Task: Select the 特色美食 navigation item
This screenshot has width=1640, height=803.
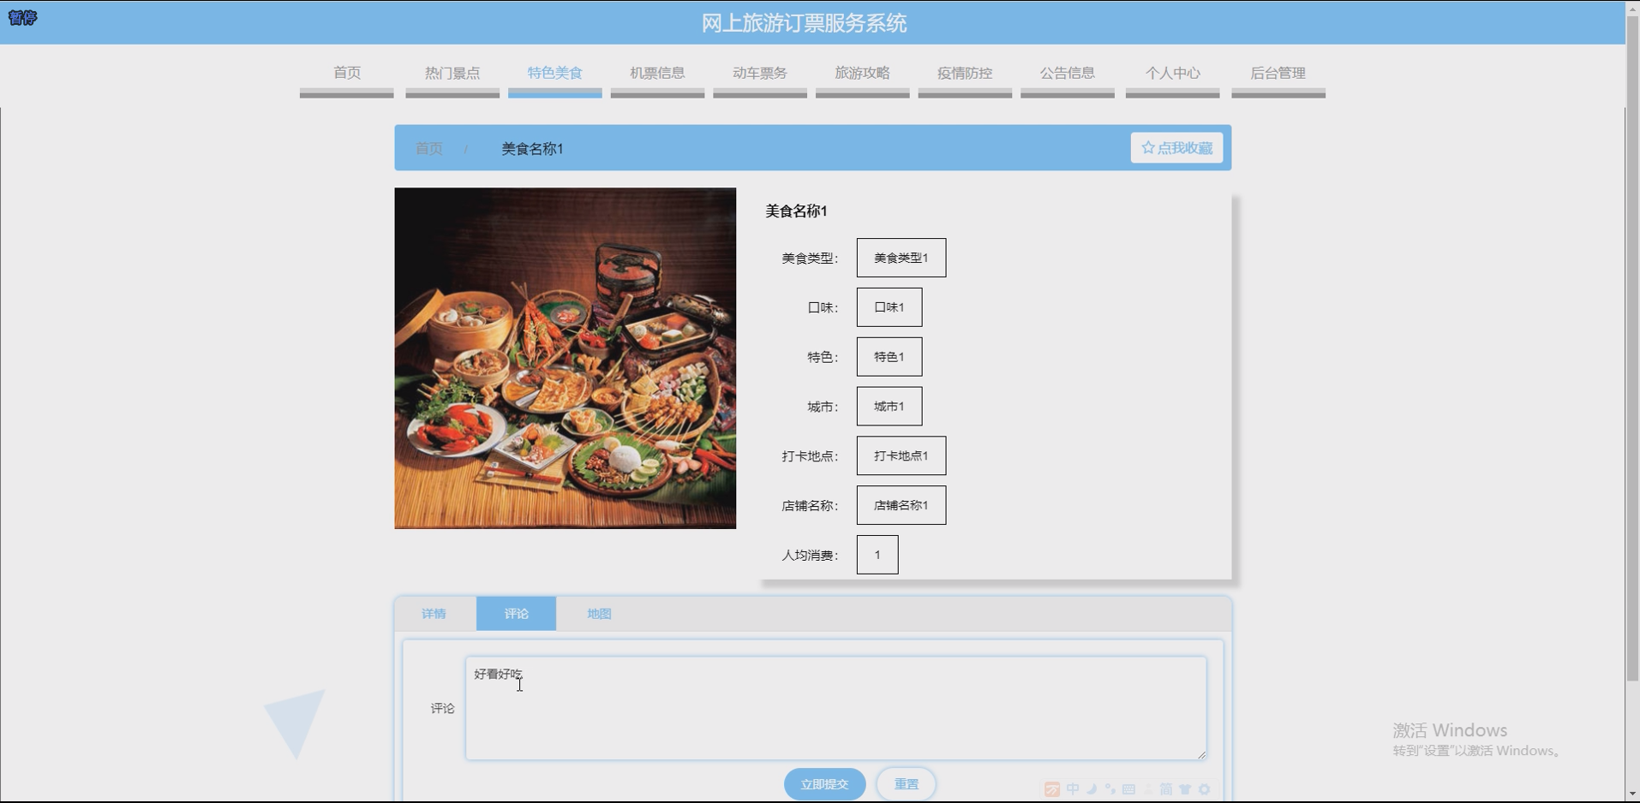Action: (555, 73)
